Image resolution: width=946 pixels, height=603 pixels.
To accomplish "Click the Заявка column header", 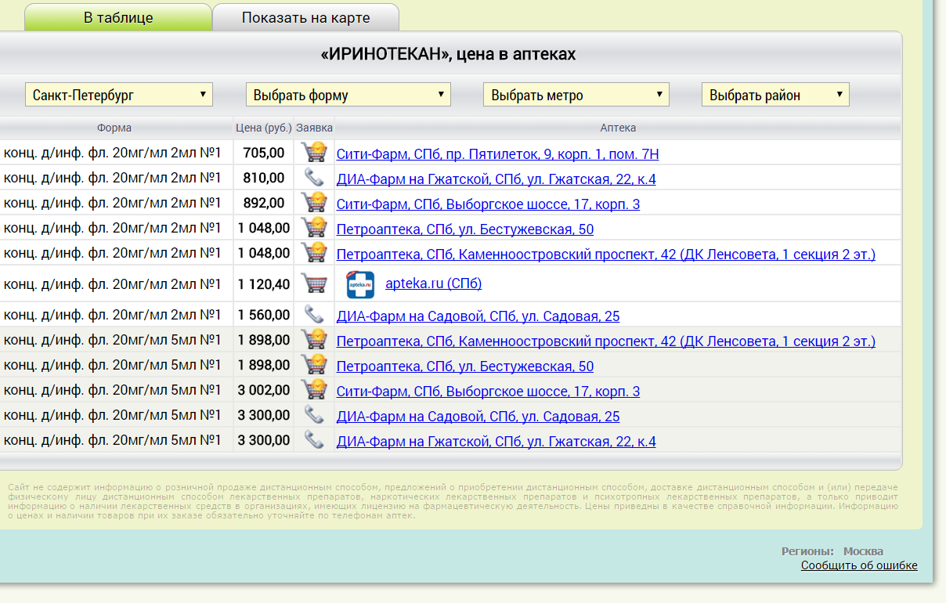I will point(314,128).
